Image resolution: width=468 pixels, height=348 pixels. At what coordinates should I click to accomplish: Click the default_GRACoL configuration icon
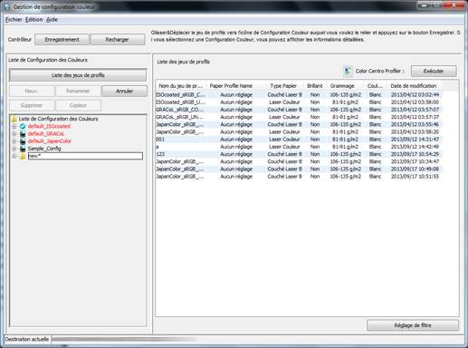click(23, 134)
